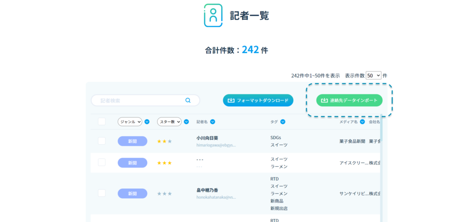Click the タグ column sort arrow icon
The image size is (473, 222).
283,122
